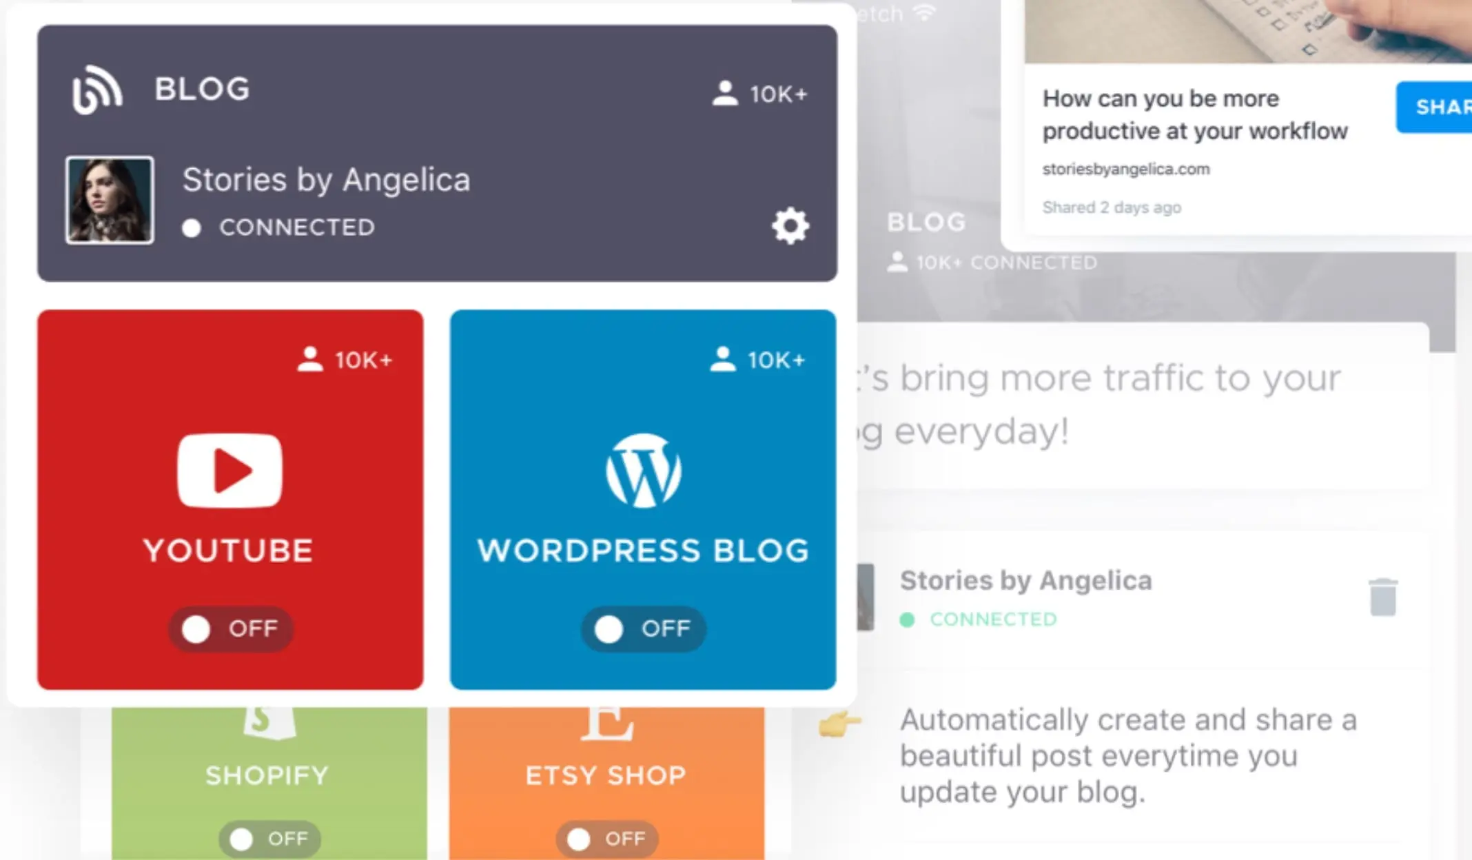Toggle the WordPress Blog OFF switch
This screenshot has width=1472, height=860.
click(x=642, y=628)
